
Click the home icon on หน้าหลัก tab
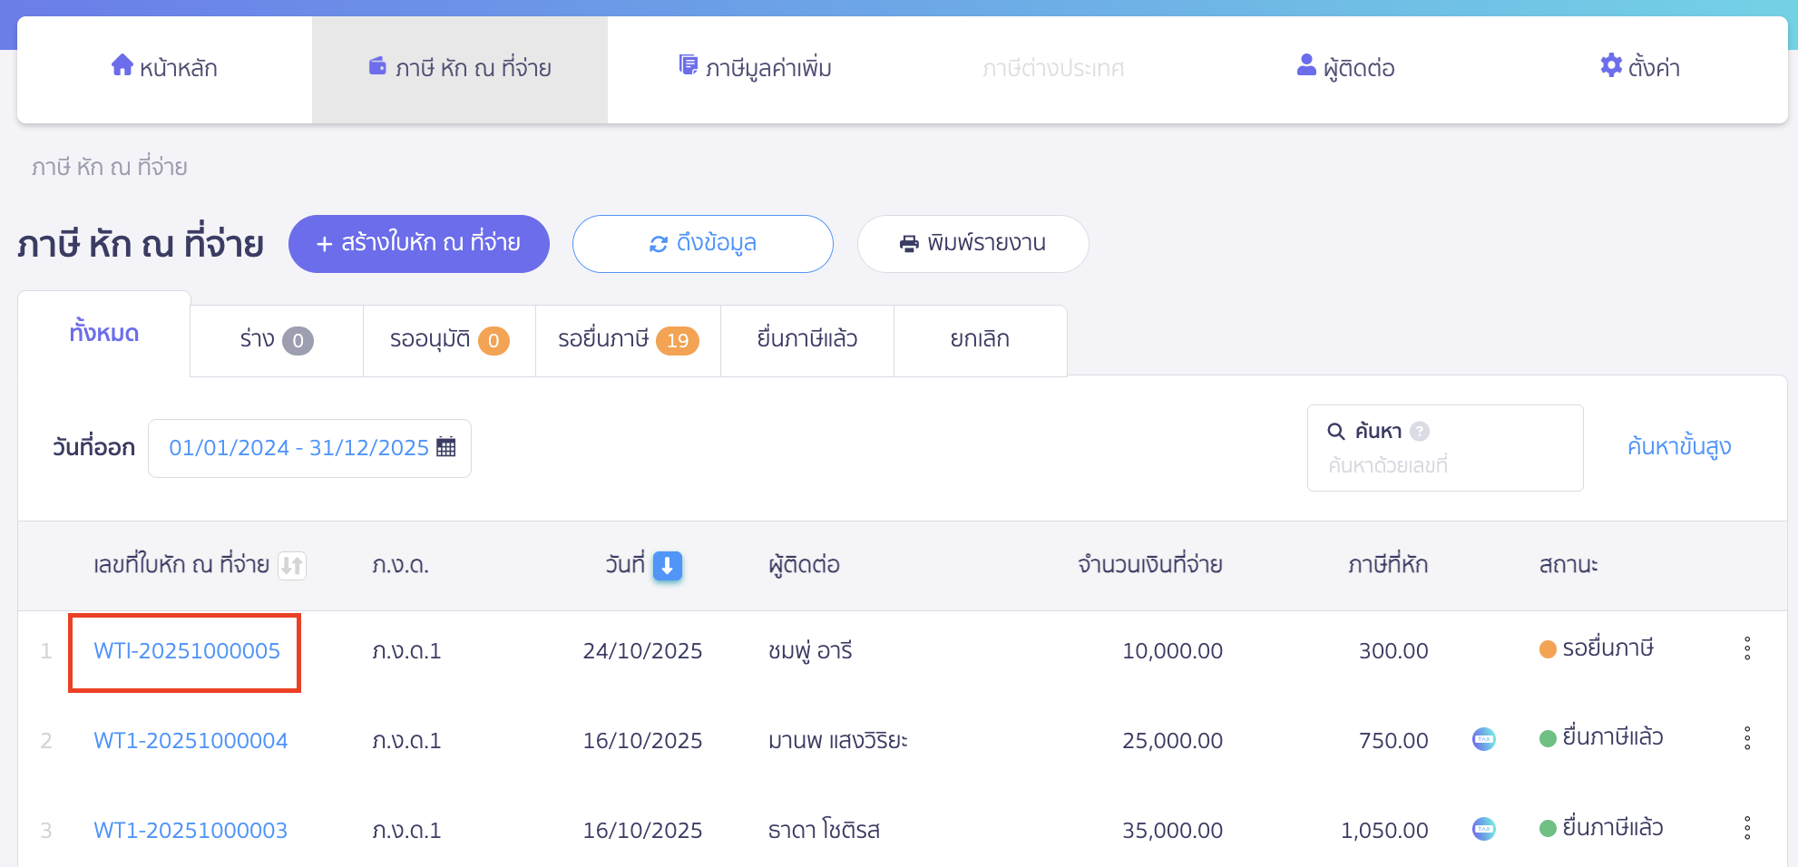(122, 64)
